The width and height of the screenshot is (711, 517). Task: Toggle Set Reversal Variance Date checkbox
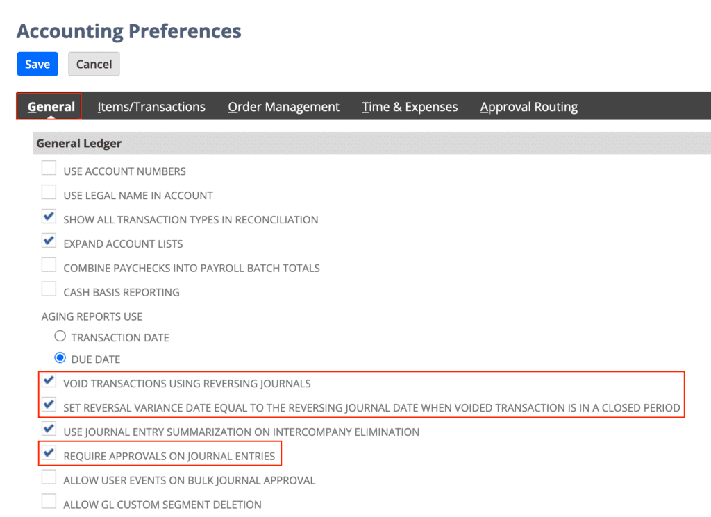49,404
